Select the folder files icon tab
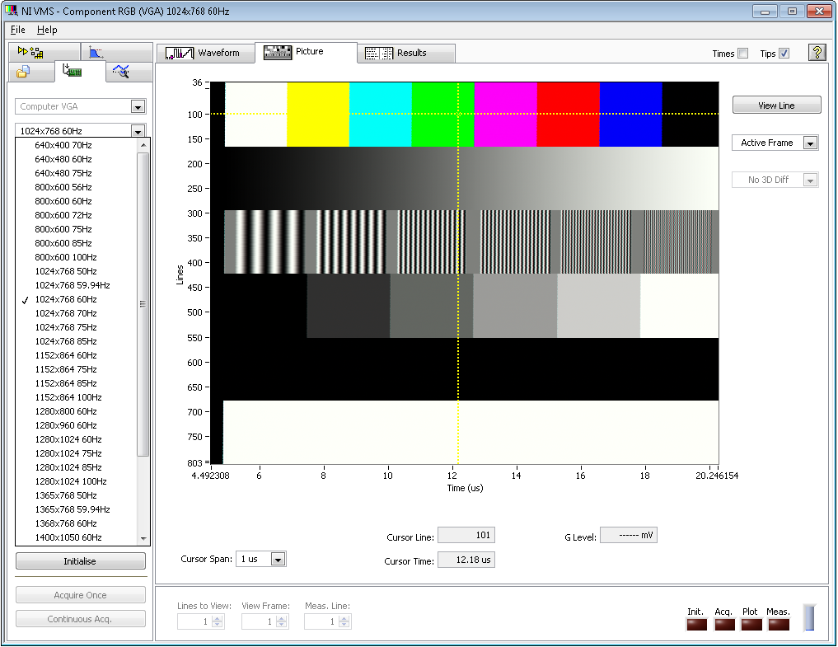Viewport: 838px width, 647px height. tap(22, 73)
